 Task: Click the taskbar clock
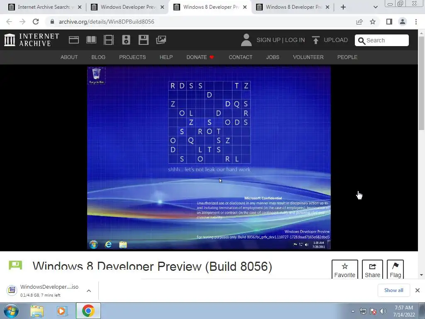(x=404, y=311)
